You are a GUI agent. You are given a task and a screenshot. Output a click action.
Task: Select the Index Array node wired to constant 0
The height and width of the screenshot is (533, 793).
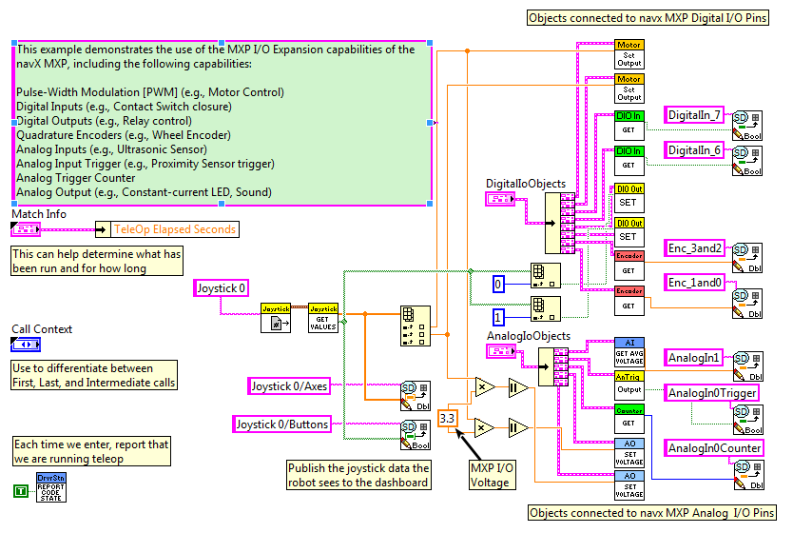(x=546, y=275)
